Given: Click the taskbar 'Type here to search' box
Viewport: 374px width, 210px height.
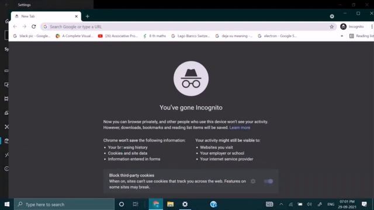Looking at the screenshot, I should (x=64, y=204).
